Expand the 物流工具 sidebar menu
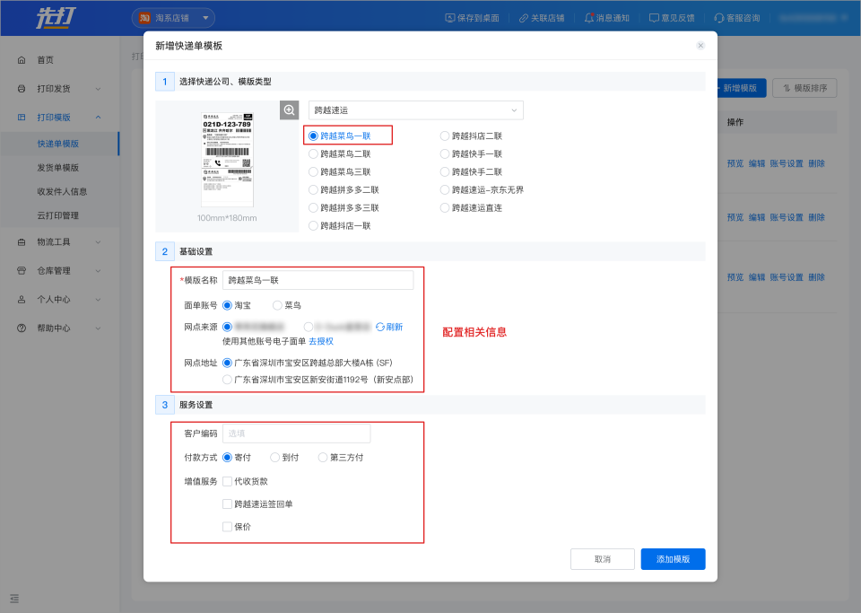The image size is (861, 613). 59,242
